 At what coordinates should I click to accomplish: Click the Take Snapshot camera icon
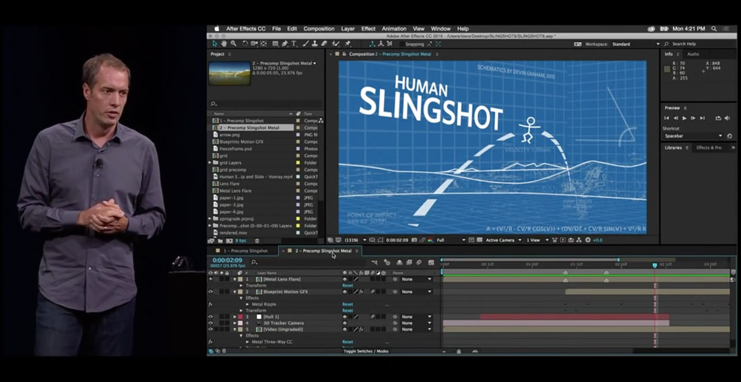click(414, 240)
